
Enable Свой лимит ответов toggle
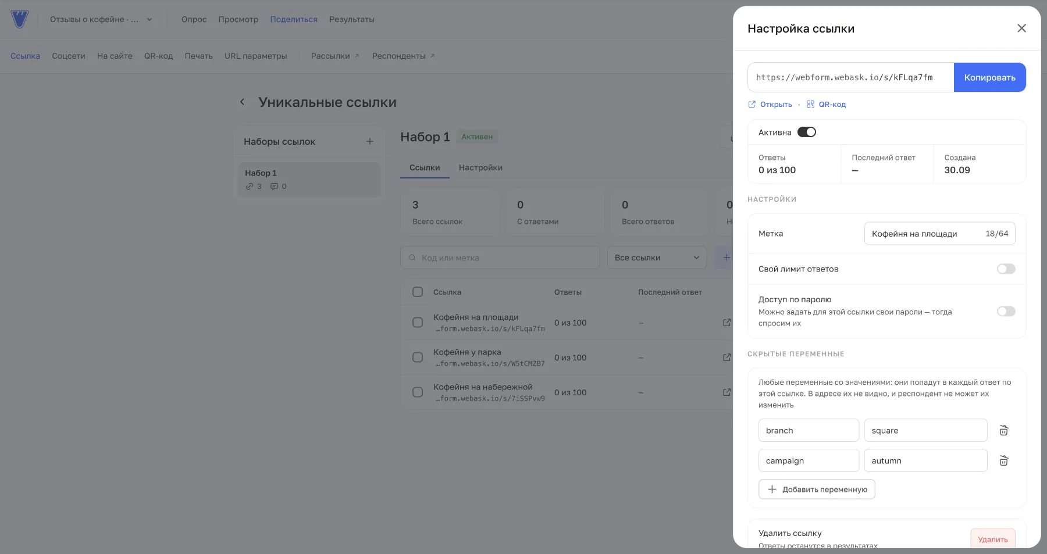[x=1006, y=269]
